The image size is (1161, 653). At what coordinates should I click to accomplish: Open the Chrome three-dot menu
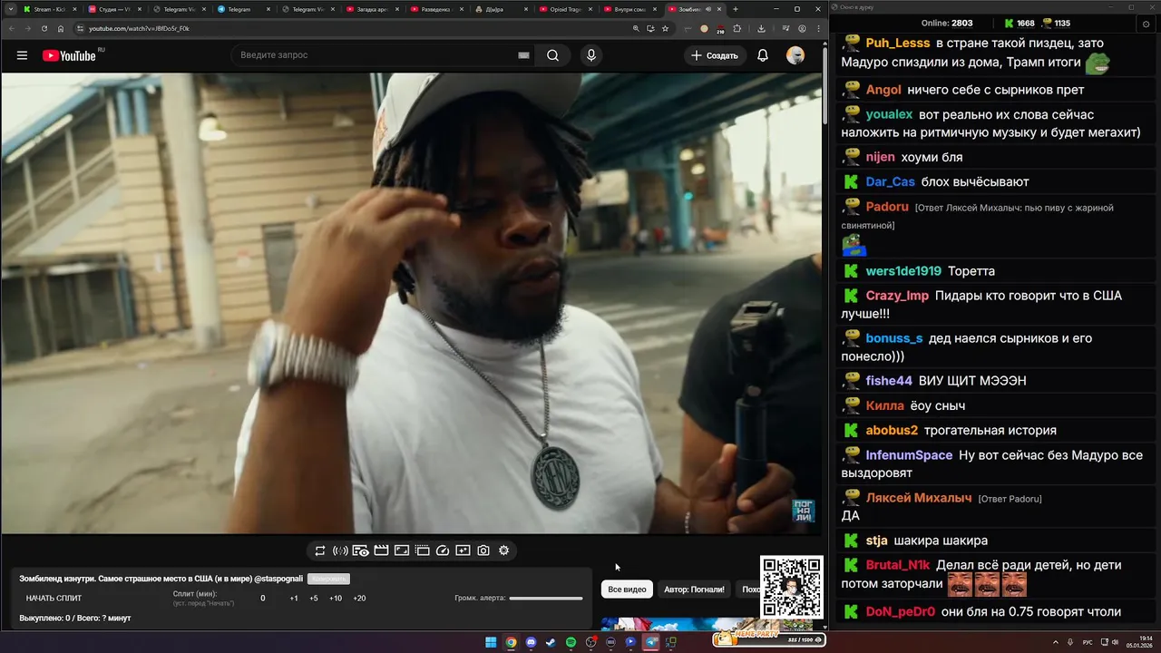tap(817, 28)
